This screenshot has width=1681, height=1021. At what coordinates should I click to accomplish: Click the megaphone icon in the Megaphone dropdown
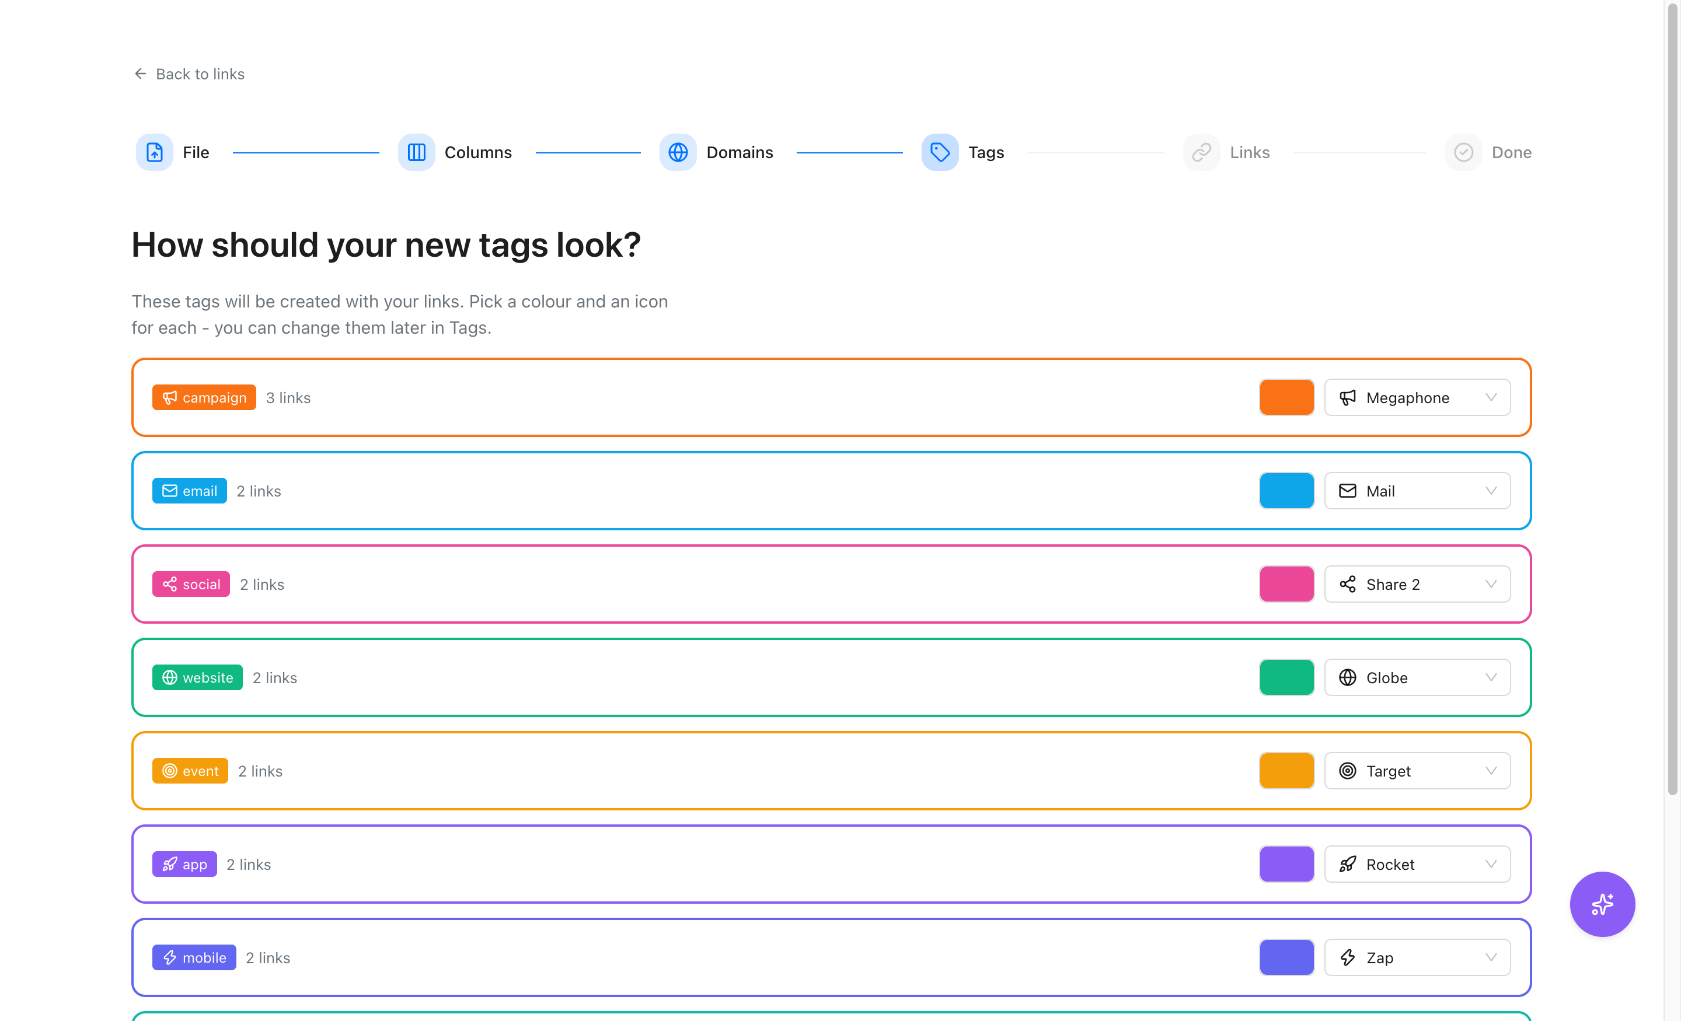point(1347,398)
